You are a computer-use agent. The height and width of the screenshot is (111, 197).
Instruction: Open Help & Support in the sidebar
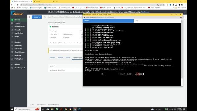click(20, 68)
